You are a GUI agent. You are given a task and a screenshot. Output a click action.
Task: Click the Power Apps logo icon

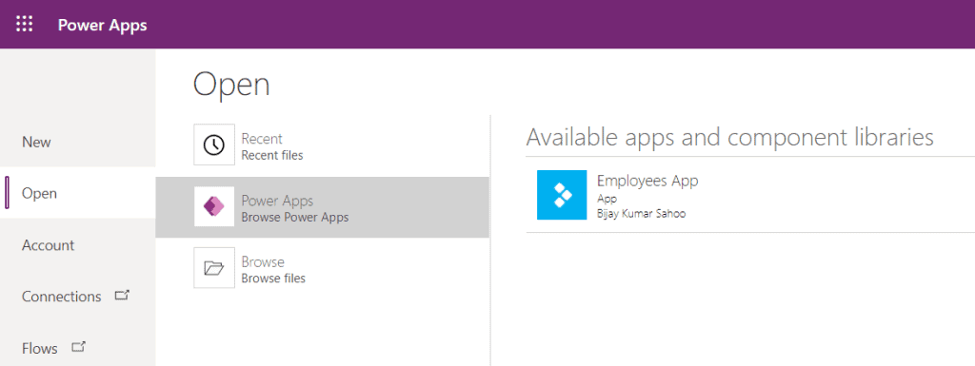(214, 206)
